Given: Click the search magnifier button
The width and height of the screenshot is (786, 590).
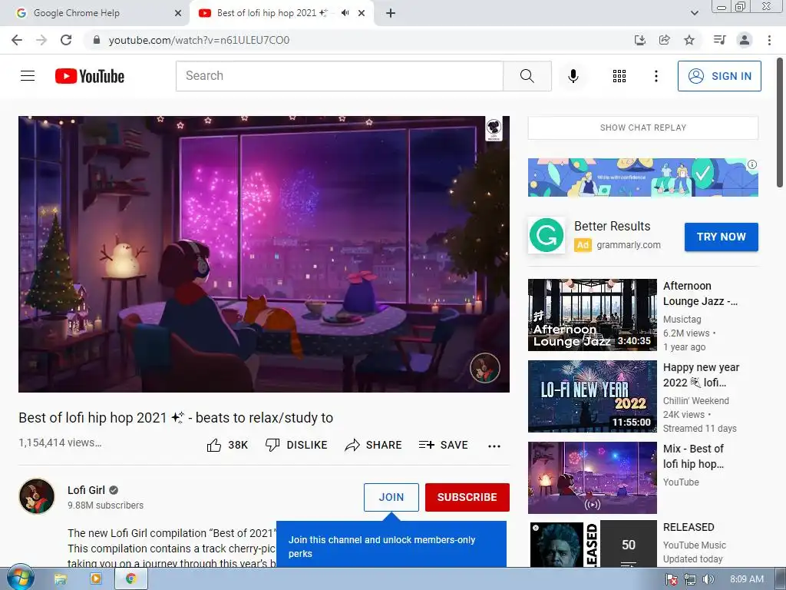Looking at the screenshot, I should tap(527, 76).
